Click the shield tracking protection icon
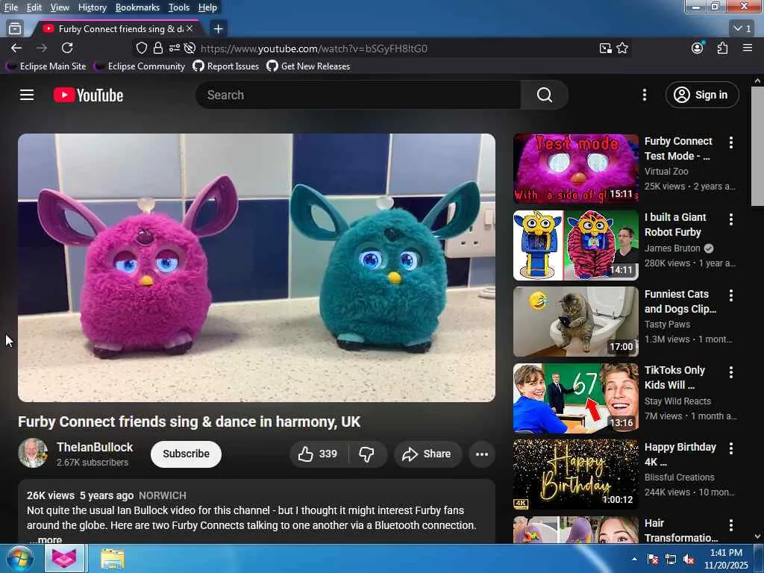 tap(141, 48)
